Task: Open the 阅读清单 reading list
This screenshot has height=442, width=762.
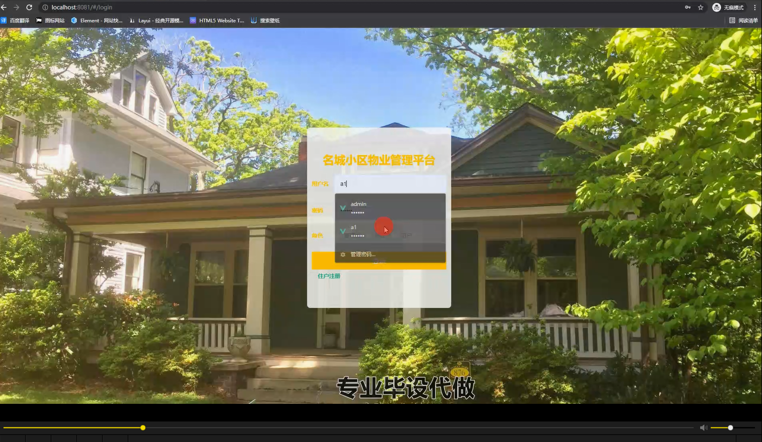Action: (x=744, y=20)
